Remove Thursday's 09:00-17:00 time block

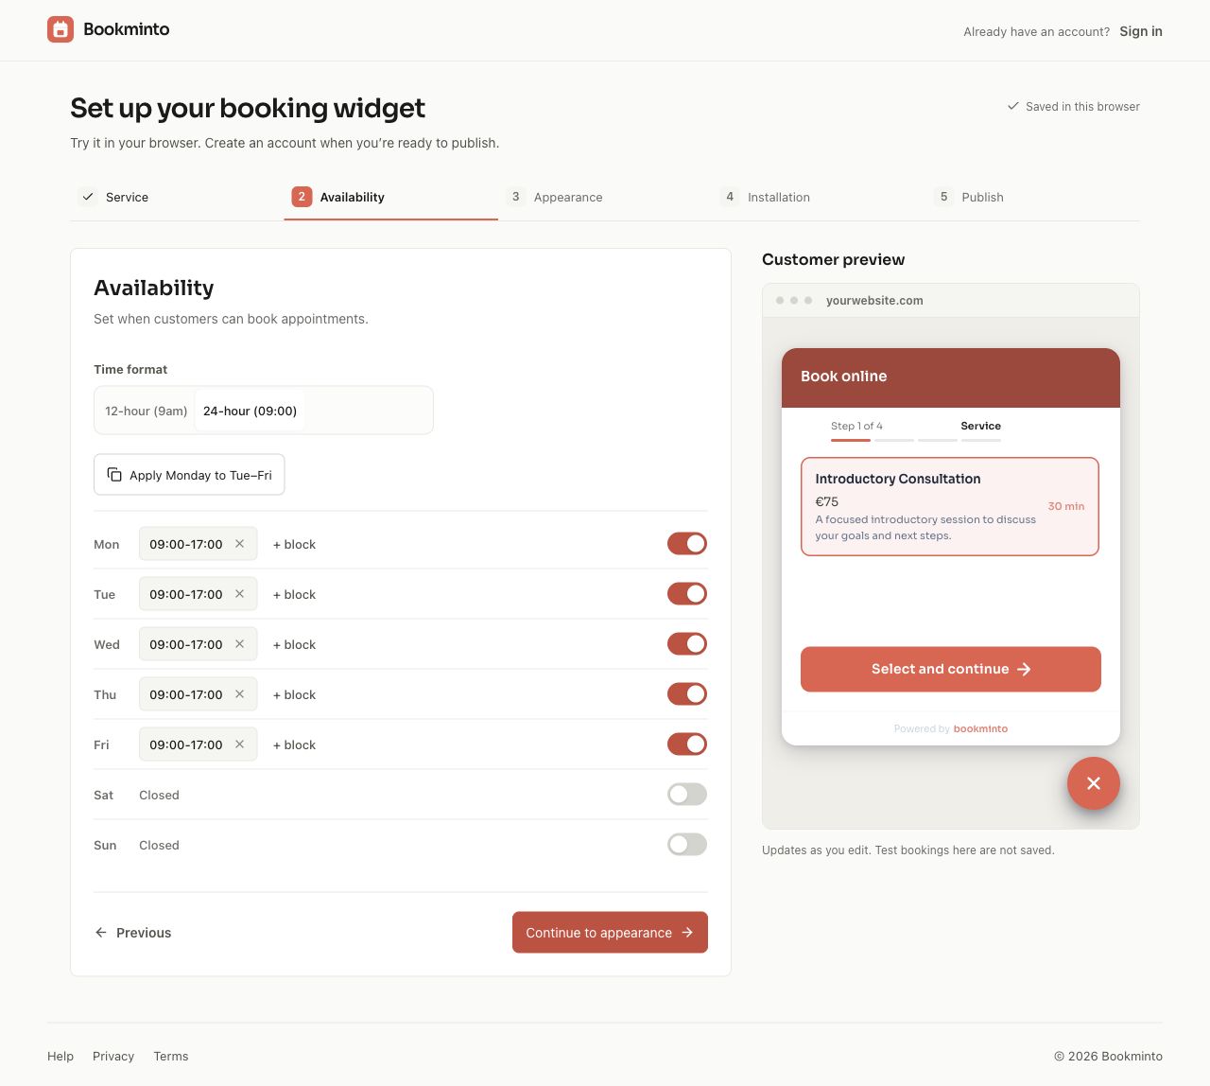(240, 694)
